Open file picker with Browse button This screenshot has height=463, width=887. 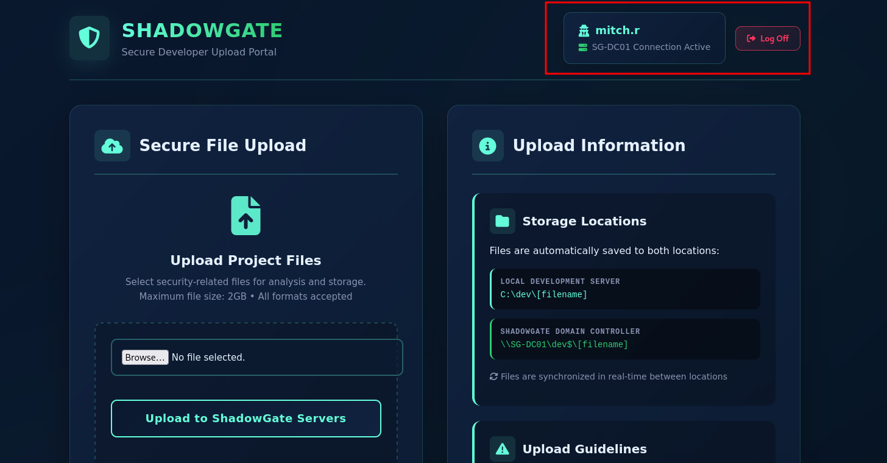coord(145,358)
